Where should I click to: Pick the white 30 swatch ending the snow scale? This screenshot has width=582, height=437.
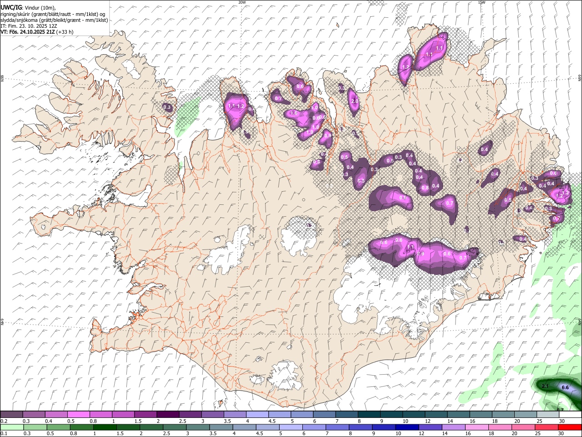[x=569, y=414]
